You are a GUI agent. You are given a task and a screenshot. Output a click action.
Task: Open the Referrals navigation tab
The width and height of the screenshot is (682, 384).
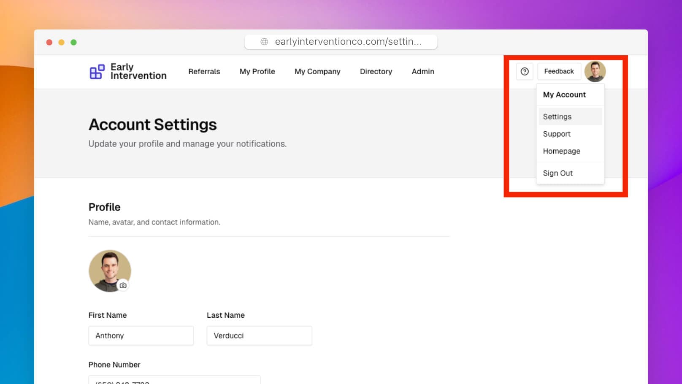pyautogui.click(x=204, y=71)
